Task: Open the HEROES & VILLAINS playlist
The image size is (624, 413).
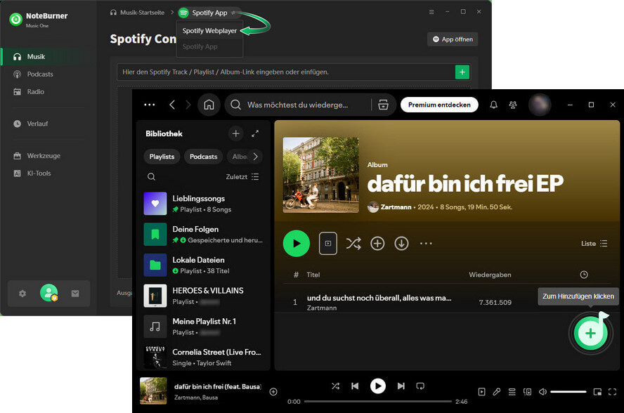Action: pos(204,296)
